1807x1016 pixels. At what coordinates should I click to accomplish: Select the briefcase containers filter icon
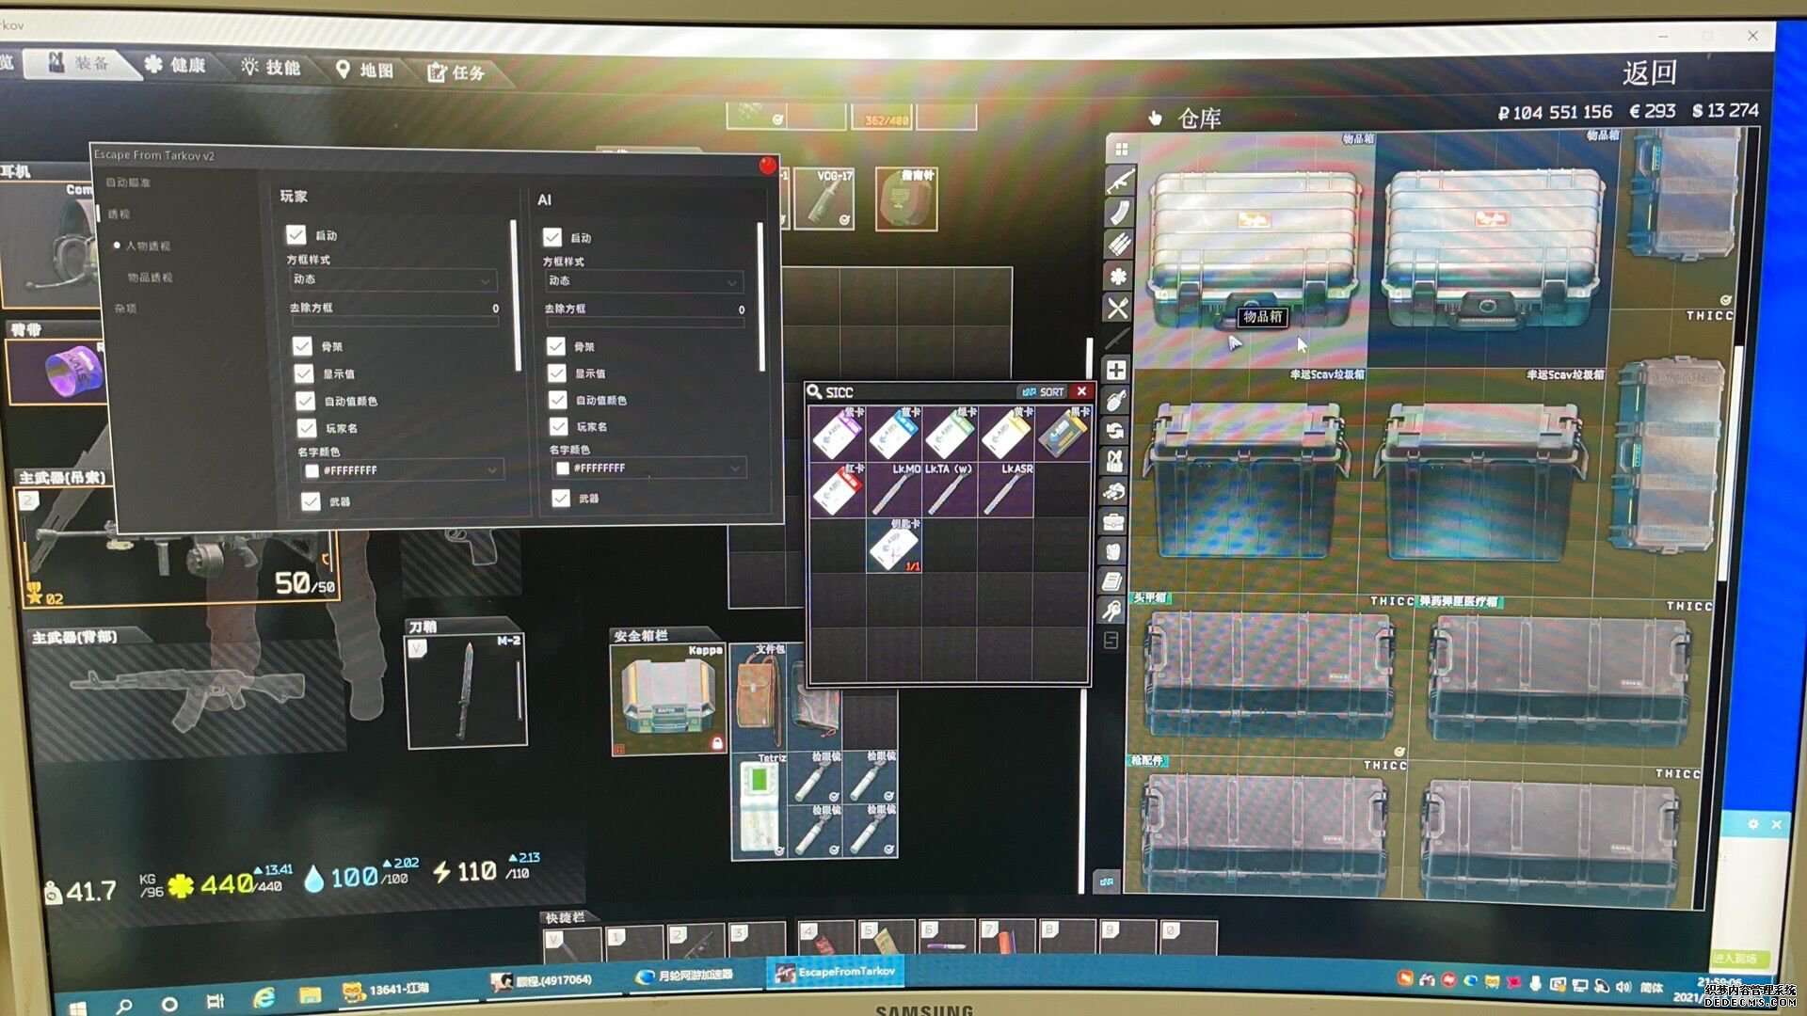tap(1114, 521)
